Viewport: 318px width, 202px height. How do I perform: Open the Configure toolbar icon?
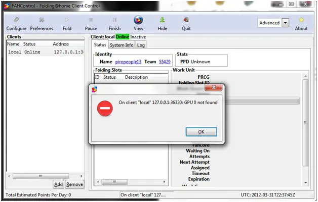point(16,20)
